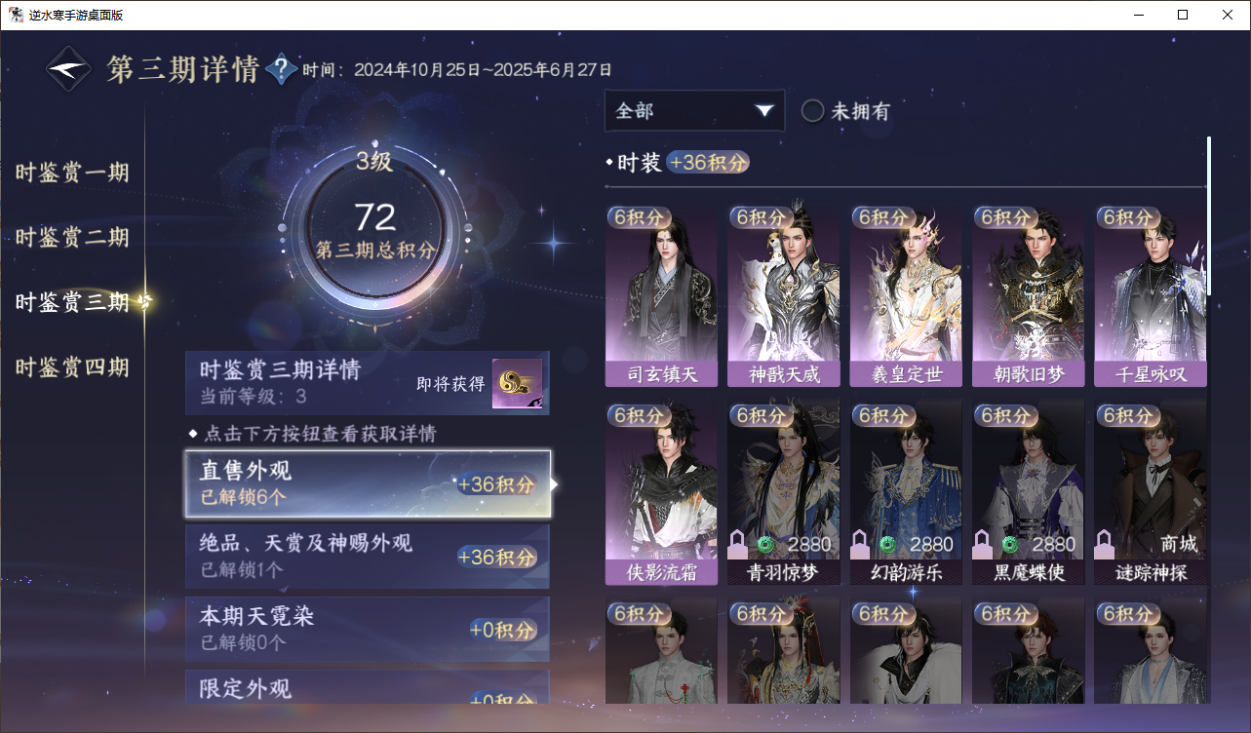Open the 全部 category dropdown

coord(694,110)
